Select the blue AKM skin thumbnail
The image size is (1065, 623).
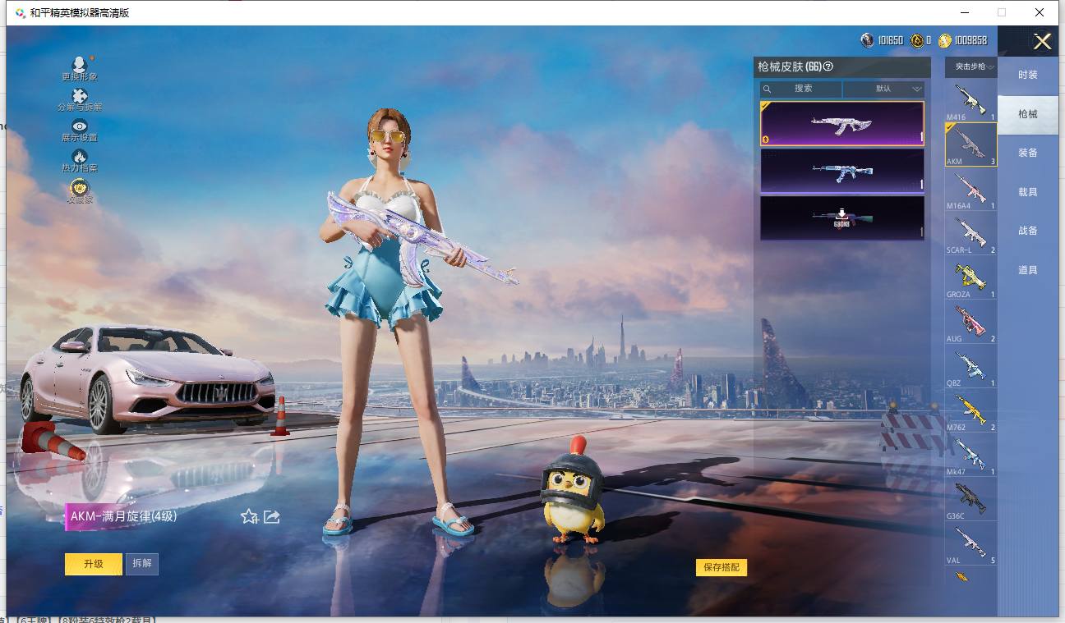click(842, 171)
